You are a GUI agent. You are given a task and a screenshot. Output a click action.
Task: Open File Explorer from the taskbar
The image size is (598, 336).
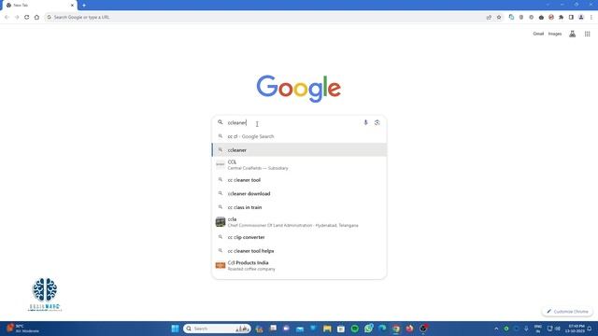[x=327, y=329]
